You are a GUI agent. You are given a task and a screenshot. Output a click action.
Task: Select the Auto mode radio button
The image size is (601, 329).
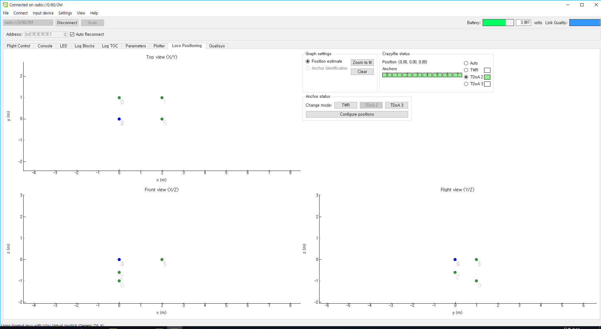click(x=466, y=63)
